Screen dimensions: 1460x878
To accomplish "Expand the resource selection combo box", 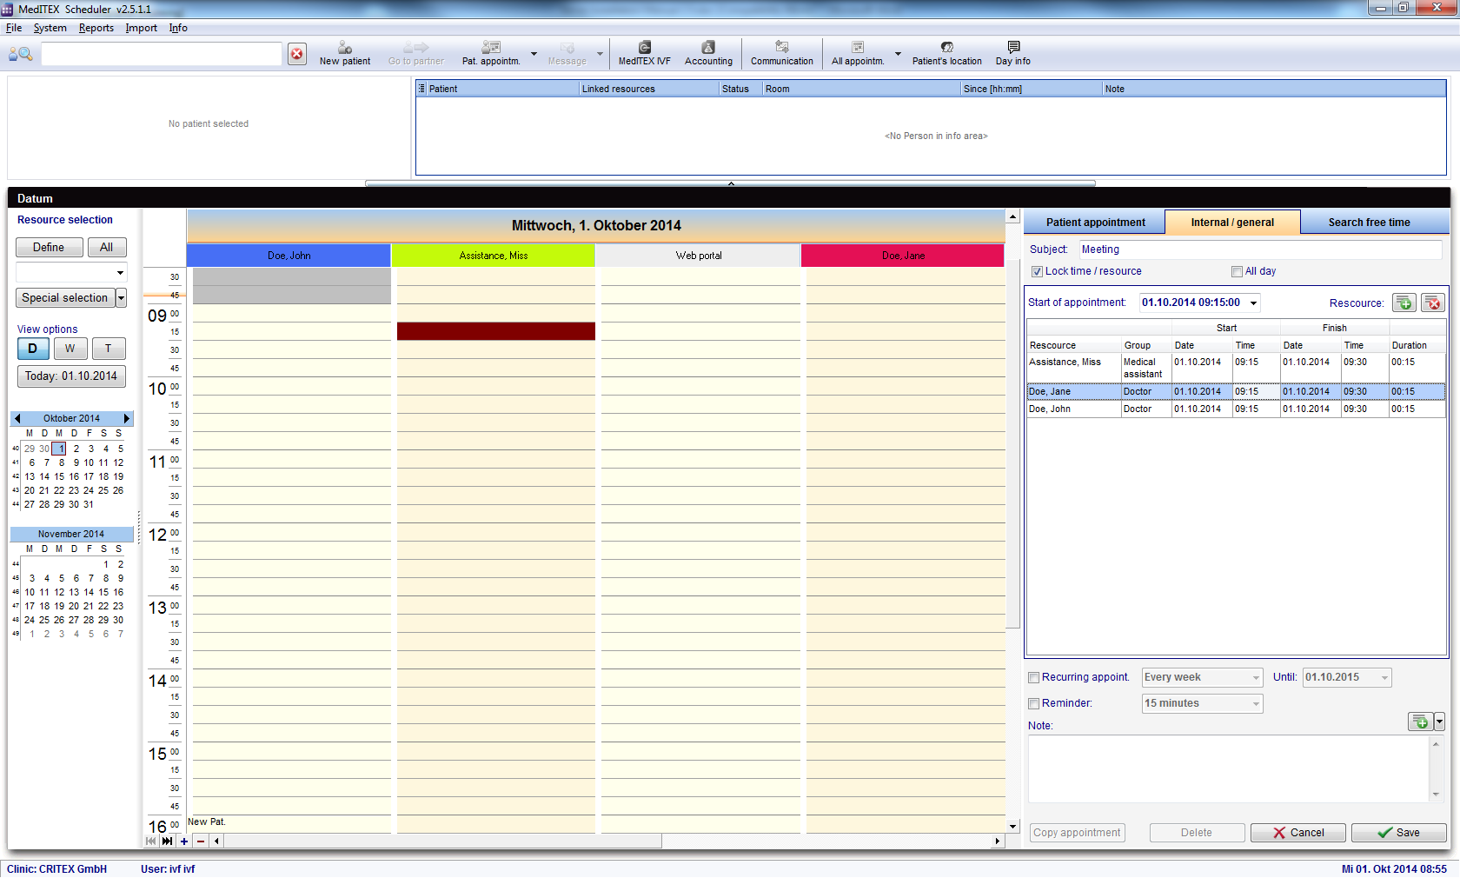I will coord(120,273).
